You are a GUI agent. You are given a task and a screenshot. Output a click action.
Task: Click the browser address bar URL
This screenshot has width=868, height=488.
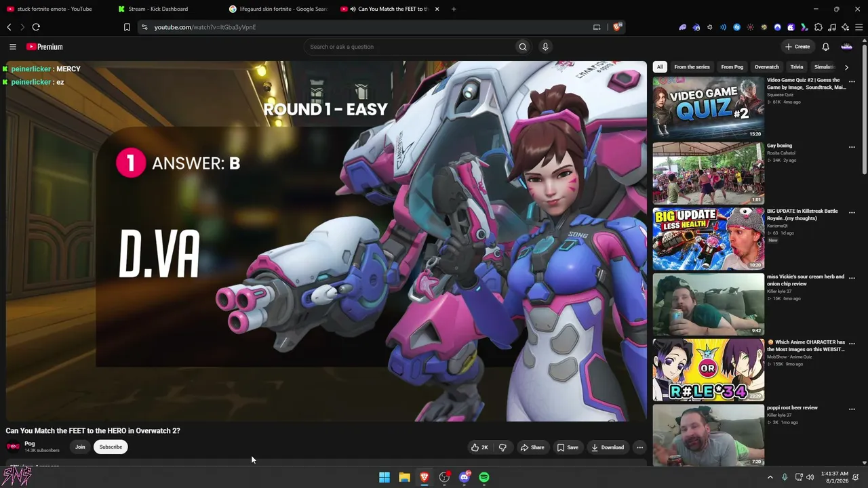coord(205,27)
